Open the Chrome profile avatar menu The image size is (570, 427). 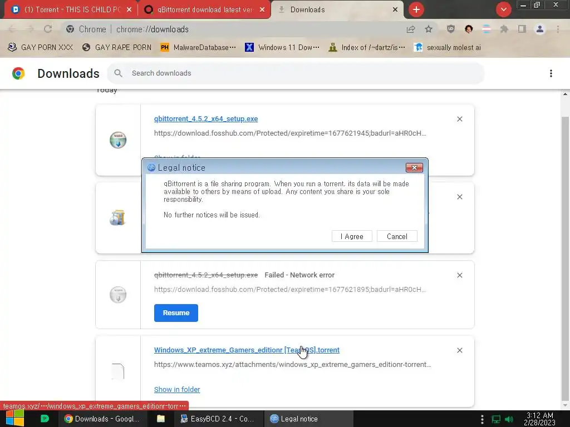(540, 29)
